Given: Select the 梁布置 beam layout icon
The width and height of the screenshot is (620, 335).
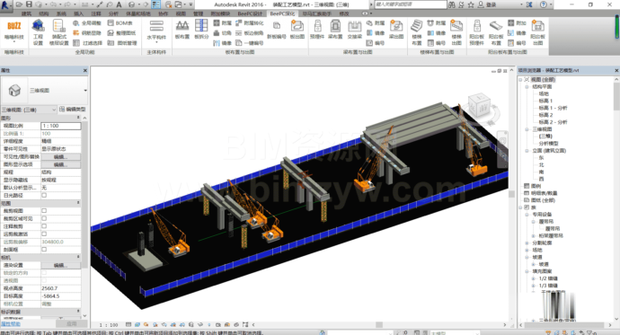Looking at the screenshot, I should click(x=335, y=30).
